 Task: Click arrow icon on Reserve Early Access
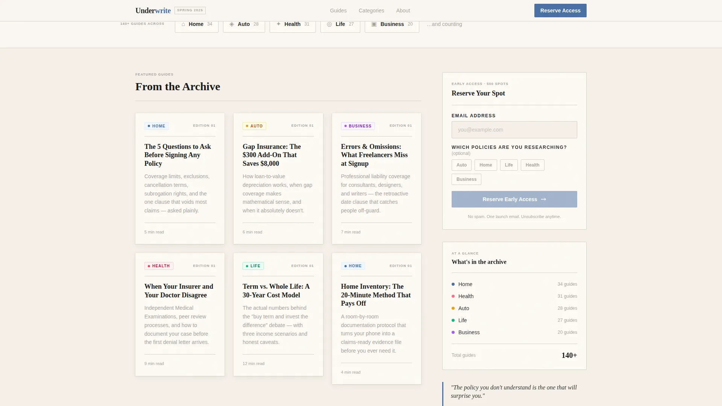pos(543,199)
